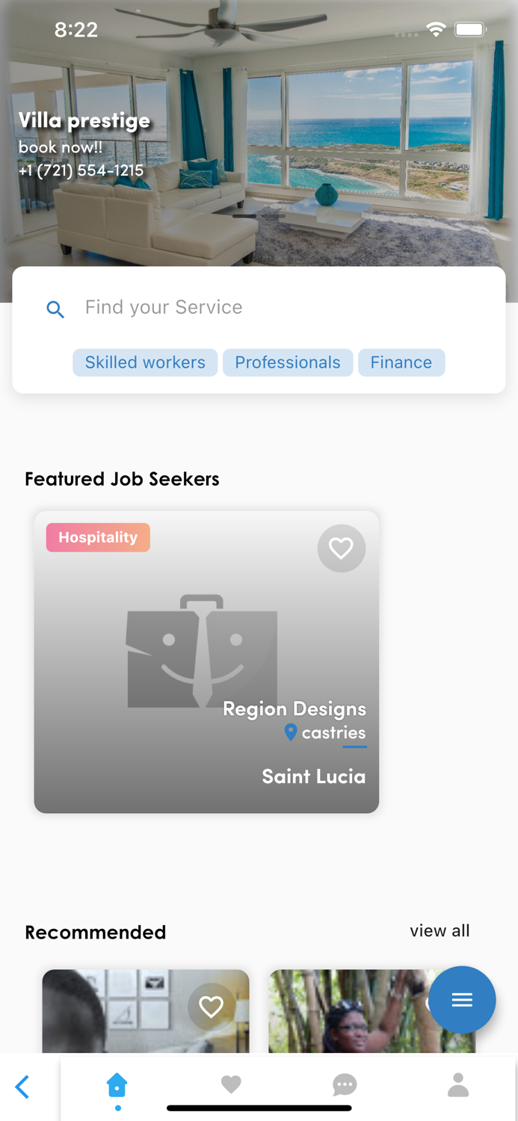This screenshot has height=1121, width=518.
Task: Open the chat messages icon
Action: click(345, 1085)
